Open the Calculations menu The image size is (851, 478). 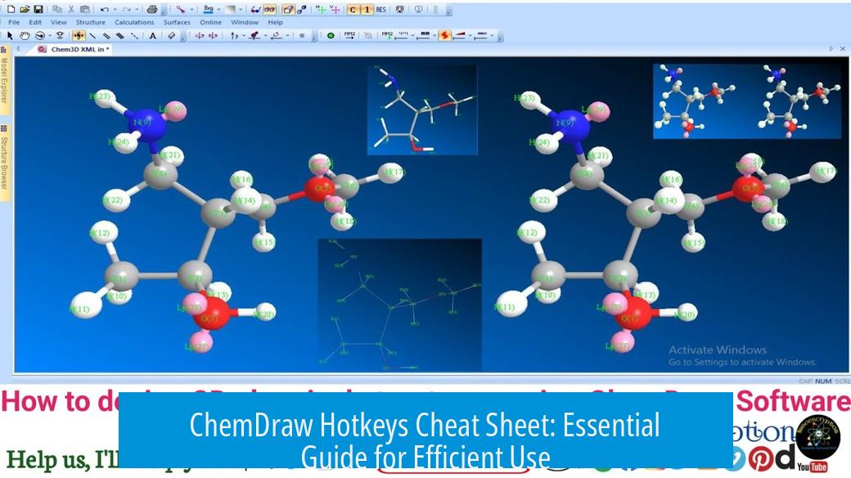coord(134,22)
